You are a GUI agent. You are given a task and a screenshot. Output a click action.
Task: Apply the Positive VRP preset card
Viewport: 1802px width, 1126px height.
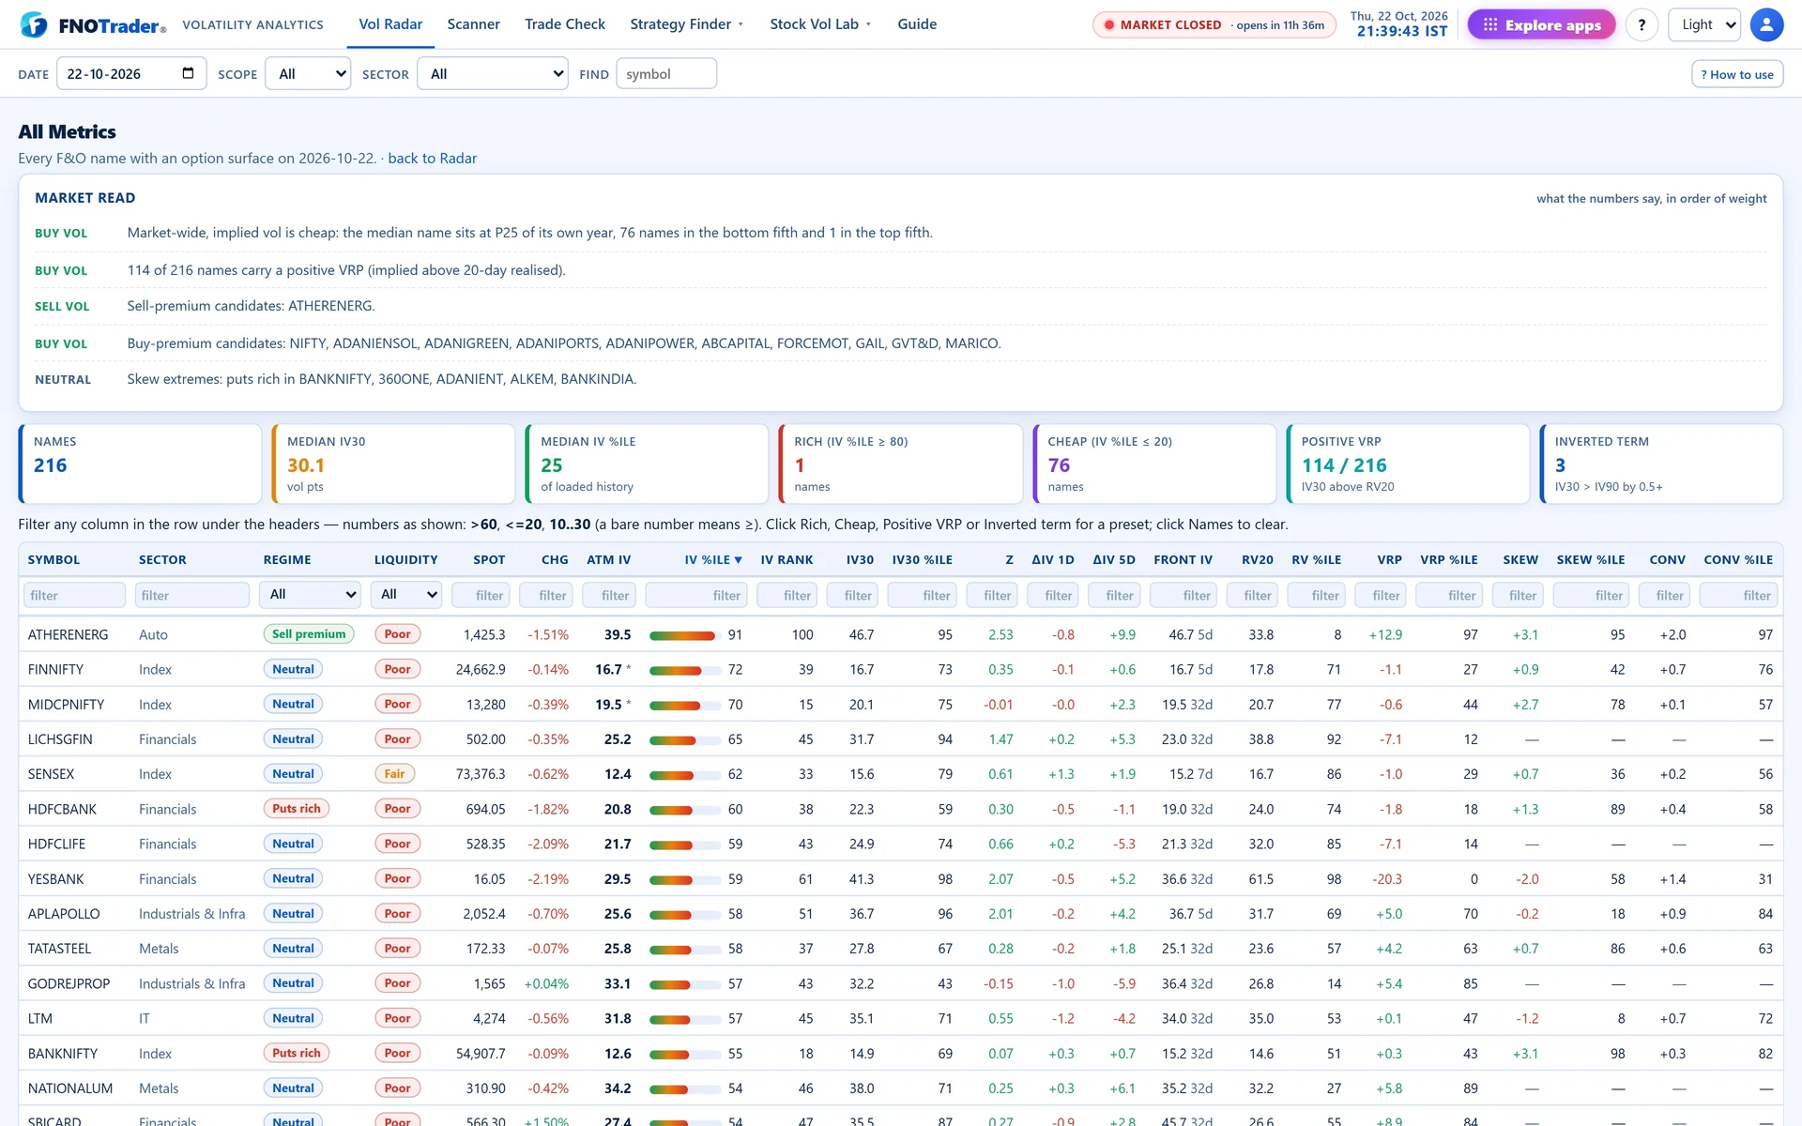point(1408,464)
